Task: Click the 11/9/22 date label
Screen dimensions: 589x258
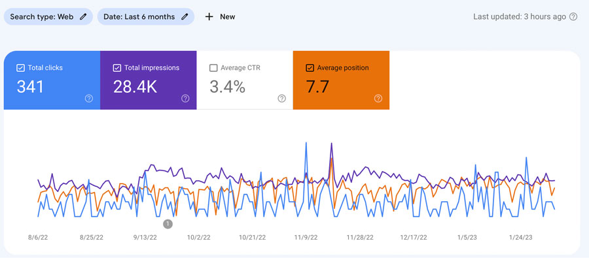Action: 306,237
